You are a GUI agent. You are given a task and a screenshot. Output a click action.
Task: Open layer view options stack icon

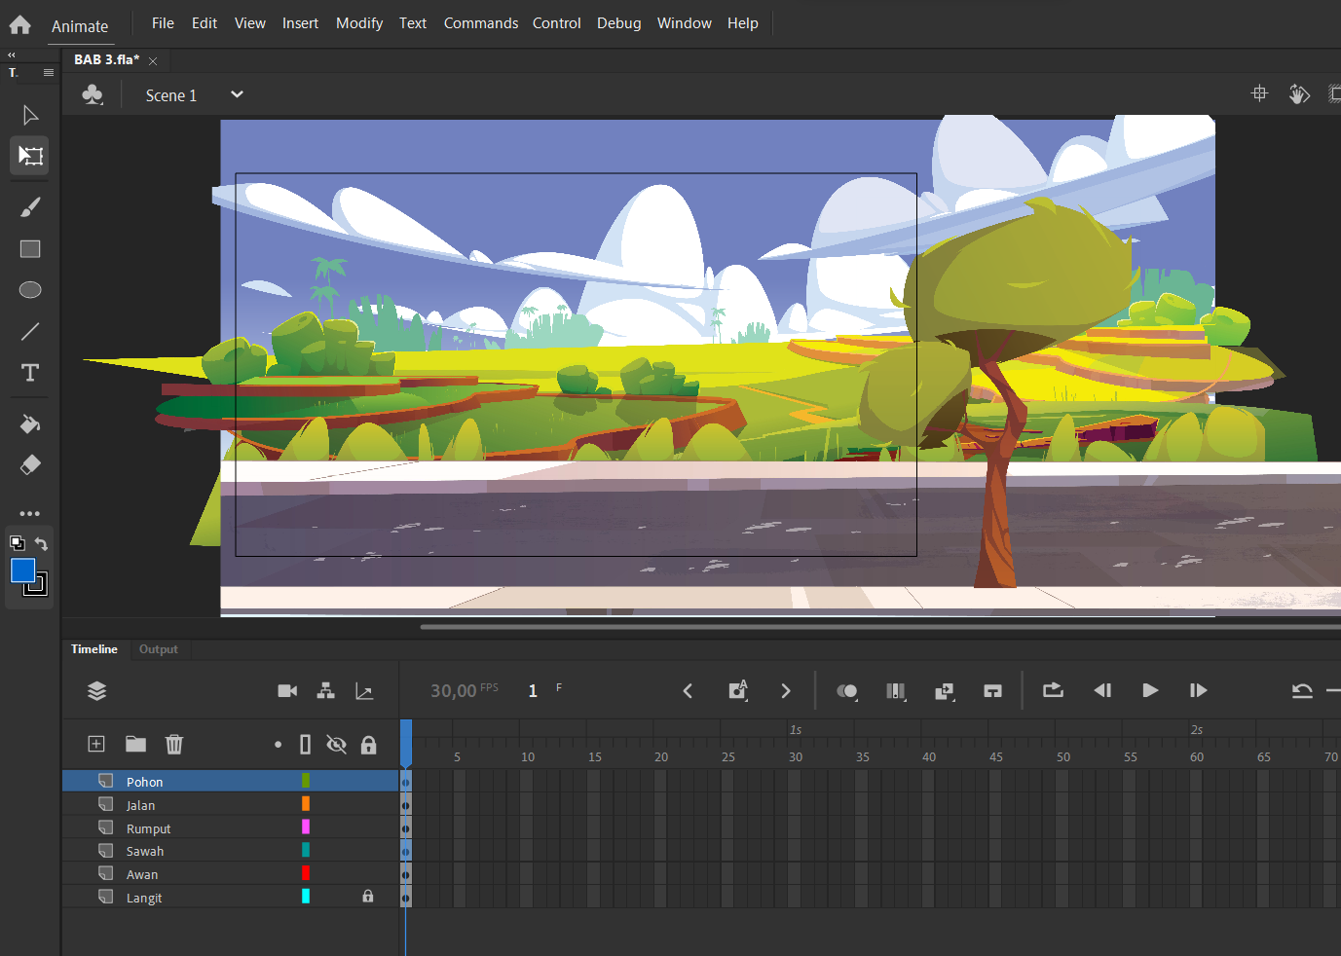(x=96, y=691)
